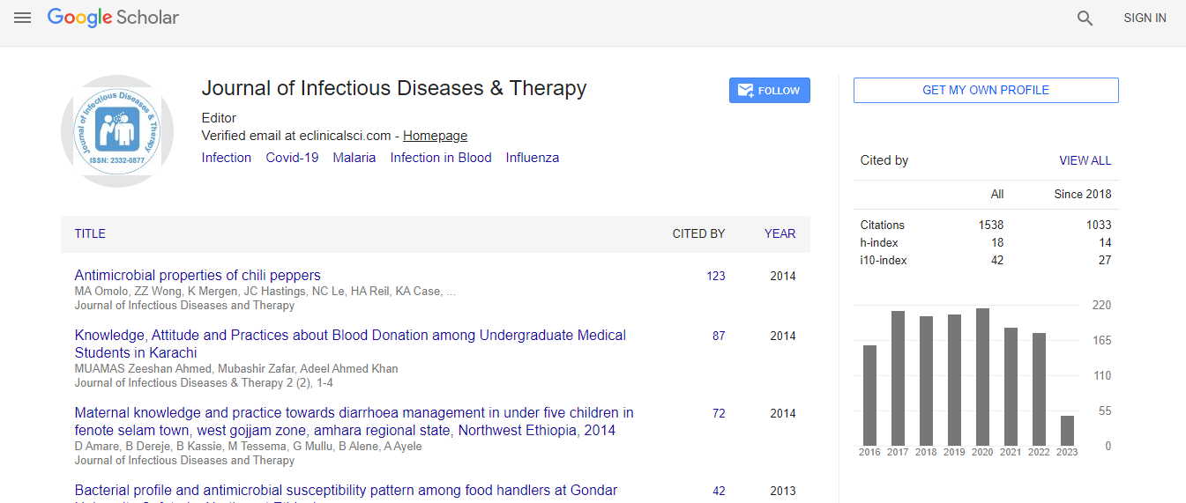Click the Sign In link
Screen dimensions: 1186x503
pyautogui.click(x=1144, y=18)
